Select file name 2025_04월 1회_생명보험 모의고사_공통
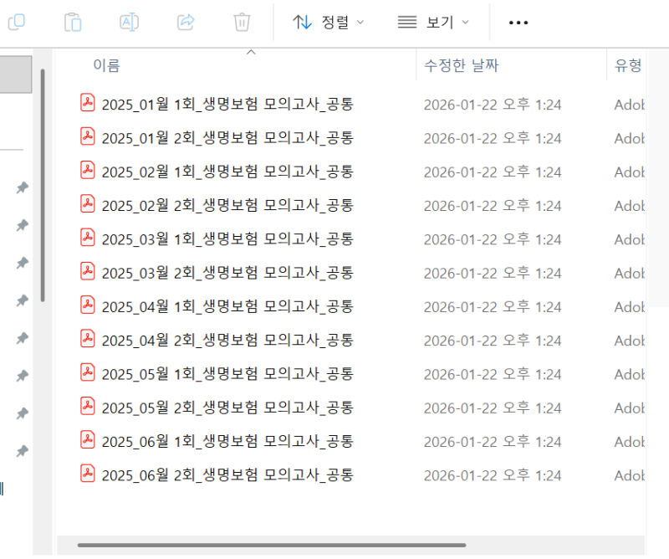Screen dimensions: 669x559 [x=227, y=306]
